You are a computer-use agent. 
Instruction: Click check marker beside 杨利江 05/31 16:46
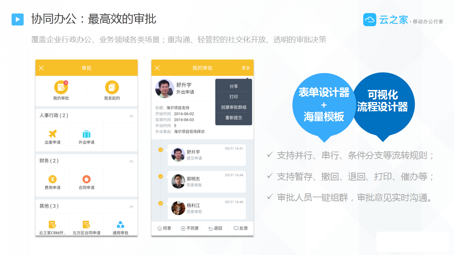pos(161,203)
